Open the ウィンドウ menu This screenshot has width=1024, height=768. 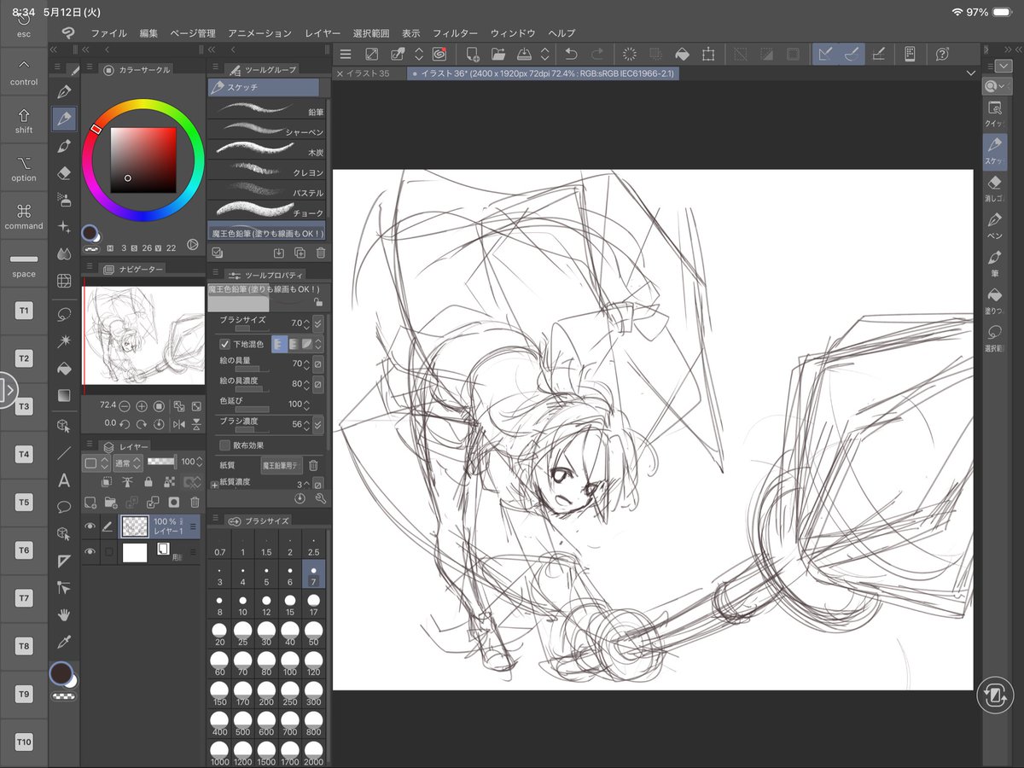(513, 33)
